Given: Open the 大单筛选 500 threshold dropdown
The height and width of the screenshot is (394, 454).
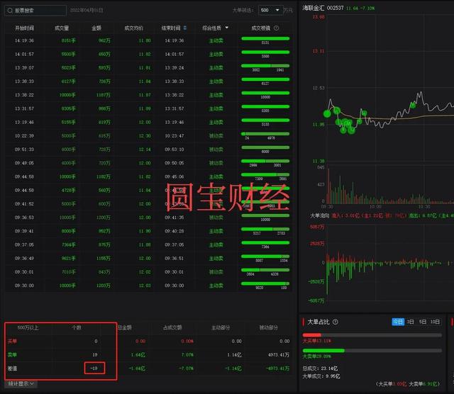Looking at the screenshot, I should point(271,10).
